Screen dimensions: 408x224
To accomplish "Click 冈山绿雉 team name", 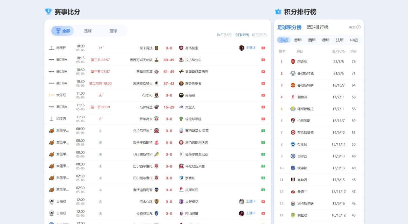I will pyautogui.click(x=192, y=213).
